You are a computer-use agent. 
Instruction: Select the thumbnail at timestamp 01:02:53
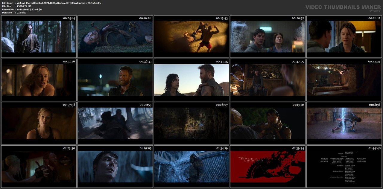click(x=115, y=123)
